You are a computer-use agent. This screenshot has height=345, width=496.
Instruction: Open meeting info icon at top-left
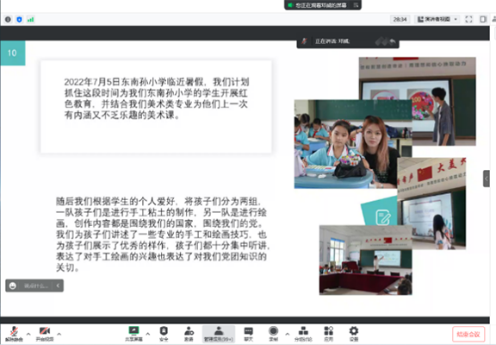[8, 19]
